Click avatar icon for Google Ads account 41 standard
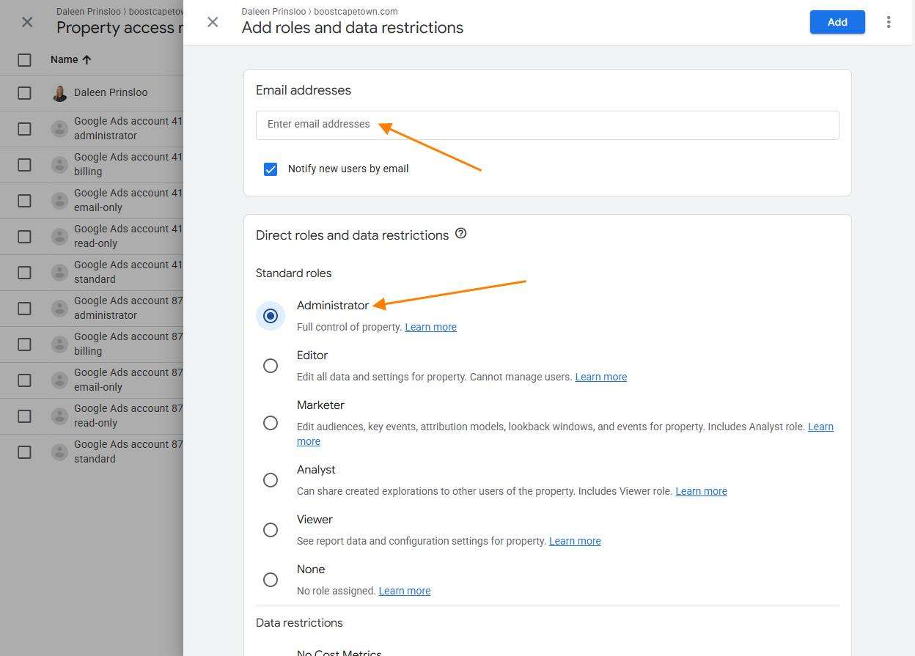The width and height of the screenshot is (915, 656). click(x=60, y=273)
